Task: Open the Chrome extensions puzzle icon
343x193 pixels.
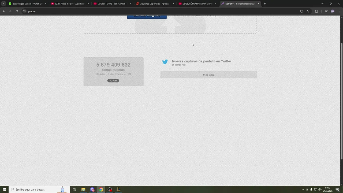Action: 316,11
